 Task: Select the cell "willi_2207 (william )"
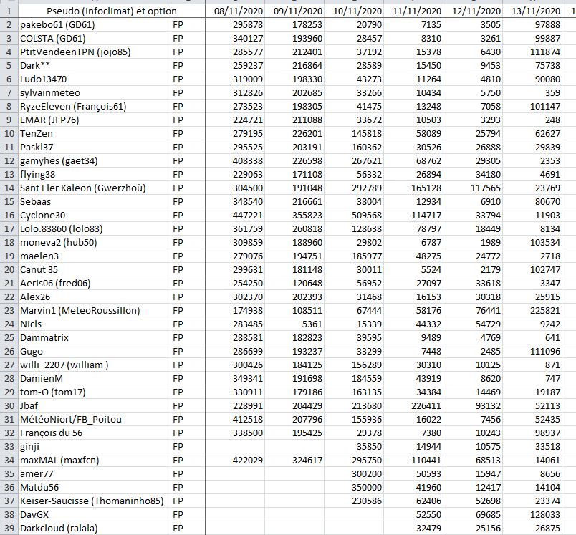pos(95,365)
